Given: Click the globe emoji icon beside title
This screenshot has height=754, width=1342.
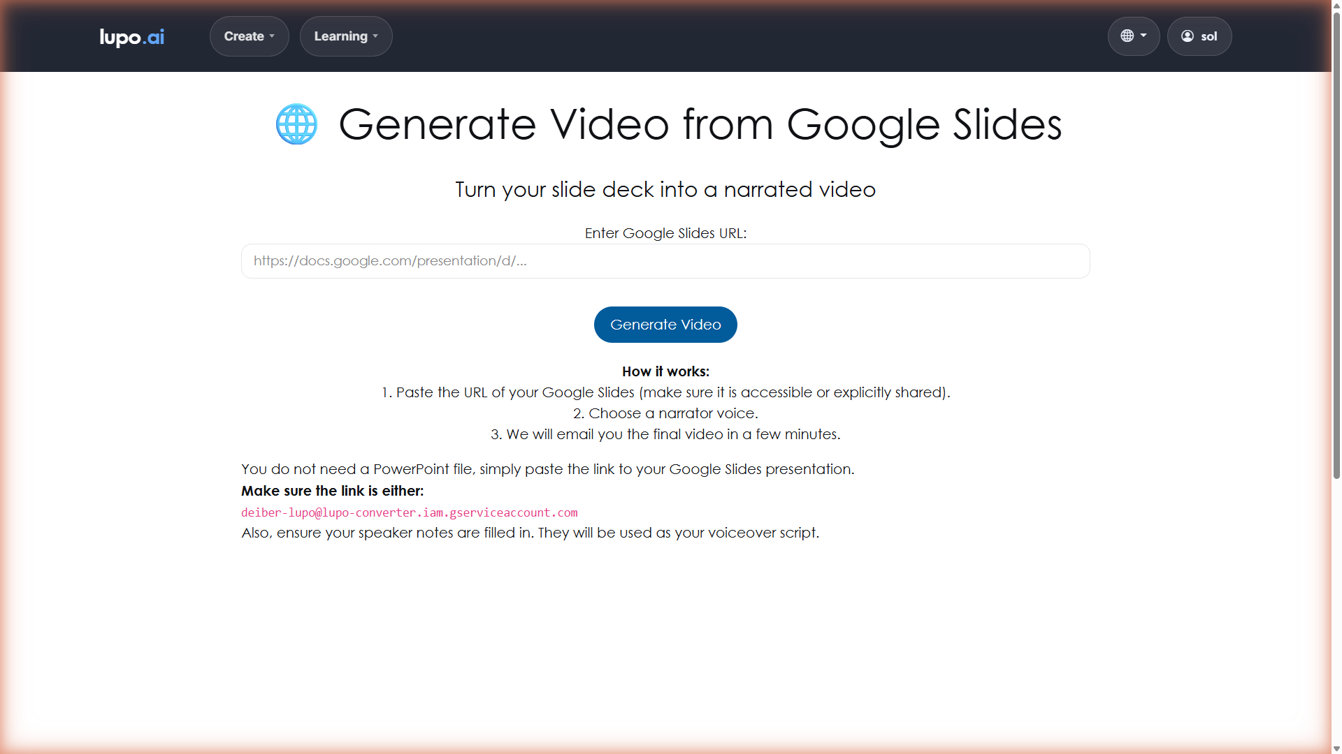Looking at the screenshot, I should [x=296, y=124].
